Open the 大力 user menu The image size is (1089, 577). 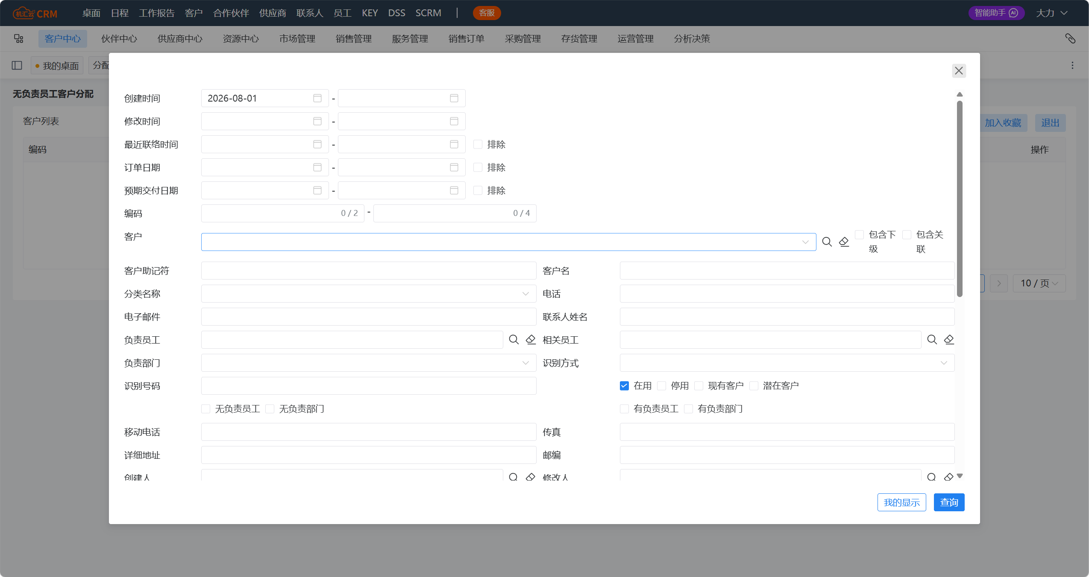(x=1051, y=13)
